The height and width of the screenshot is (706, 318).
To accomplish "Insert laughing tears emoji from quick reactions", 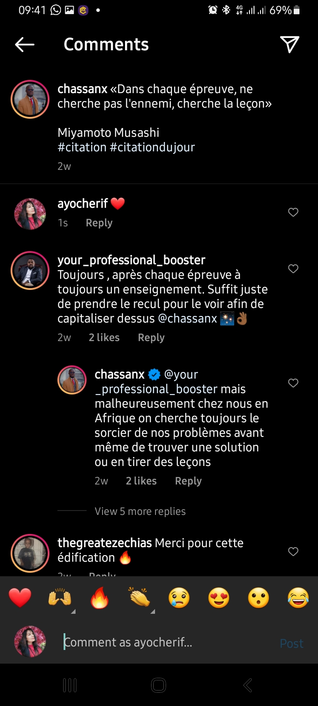I will coord(298,598).
